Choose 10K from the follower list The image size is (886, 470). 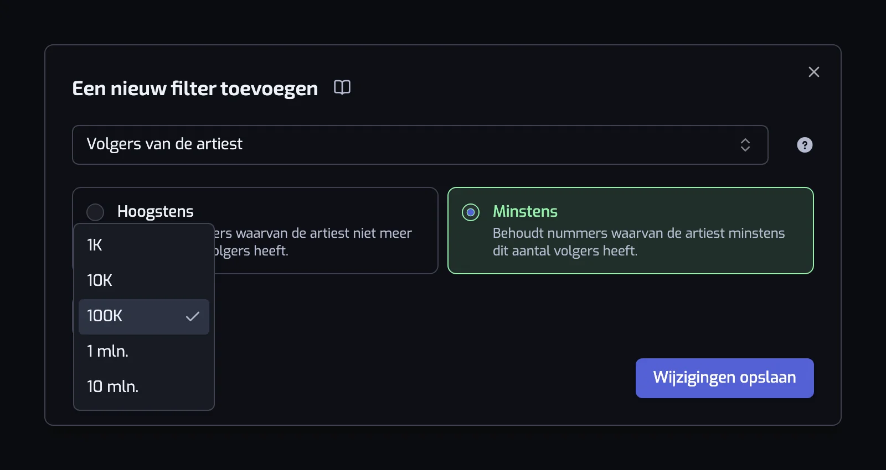tap(144, 281)
